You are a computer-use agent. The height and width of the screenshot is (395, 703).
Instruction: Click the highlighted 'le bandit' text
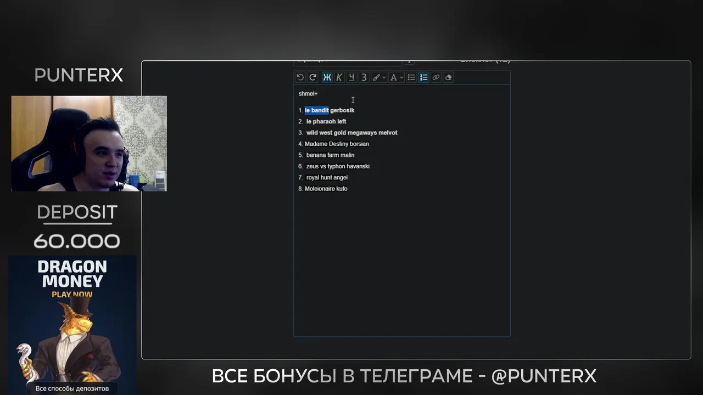(x=317, y=110)
